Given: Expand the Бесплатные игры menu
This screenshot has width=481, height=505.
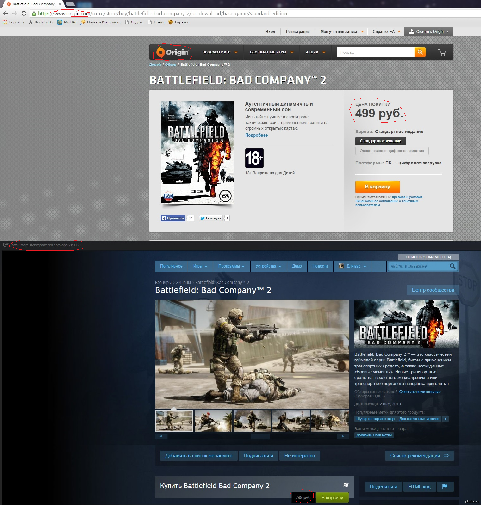Looking at the screenshot, I should pos(272,52).
